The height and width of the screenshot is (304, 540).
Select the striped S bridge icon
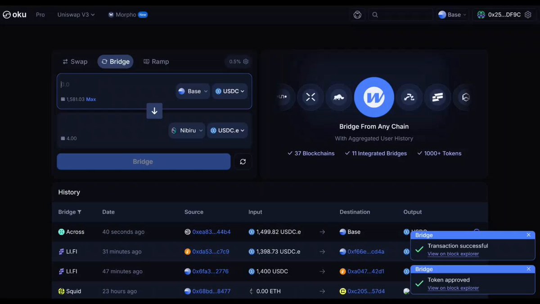coord(437,97)
